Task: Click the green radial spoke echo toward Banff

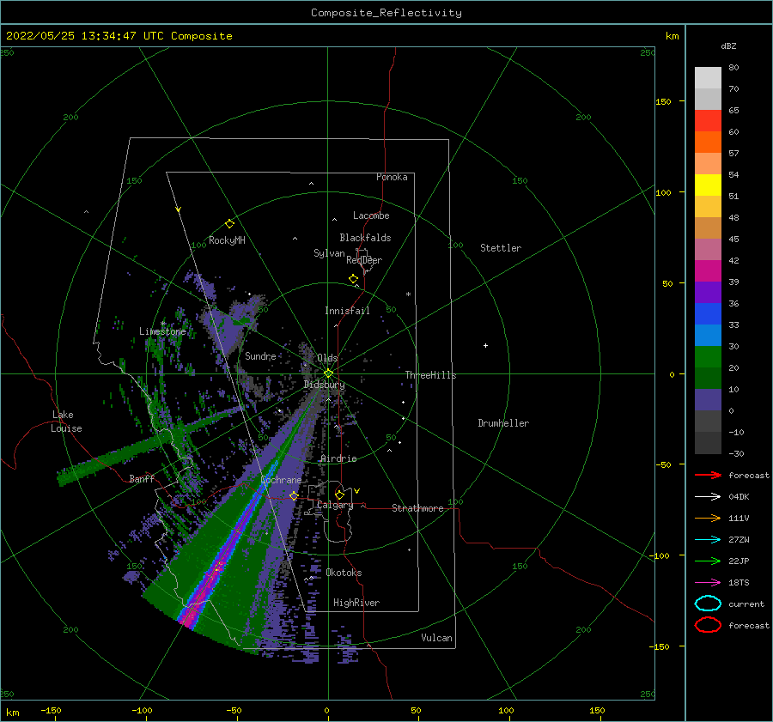Action: [143, 447]
